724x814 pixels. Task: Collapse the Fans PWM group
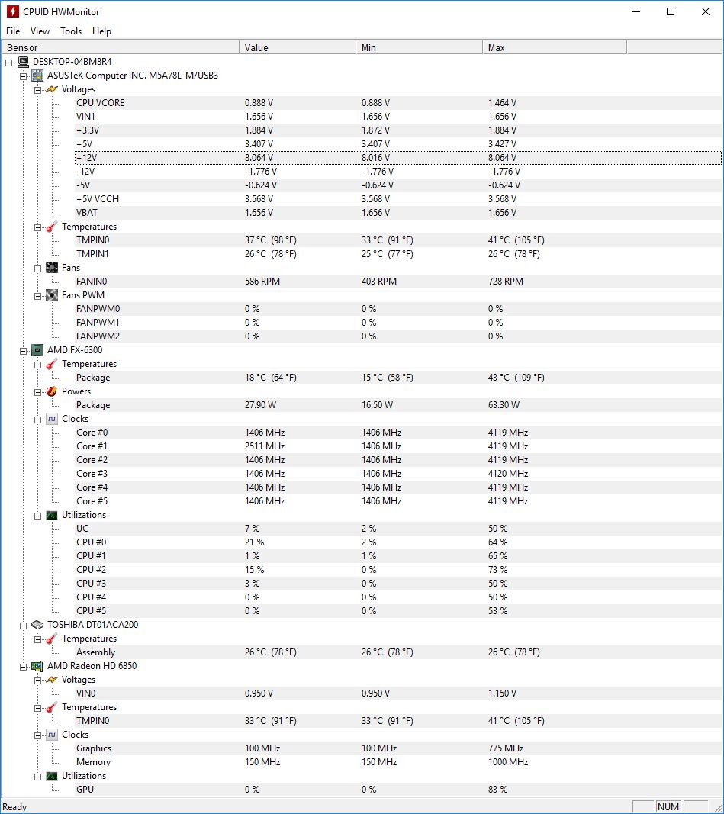(x=39, y=295)
